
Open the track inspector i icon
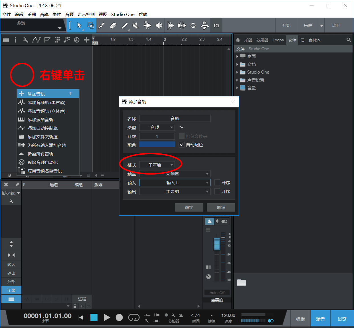coord(15,40)
